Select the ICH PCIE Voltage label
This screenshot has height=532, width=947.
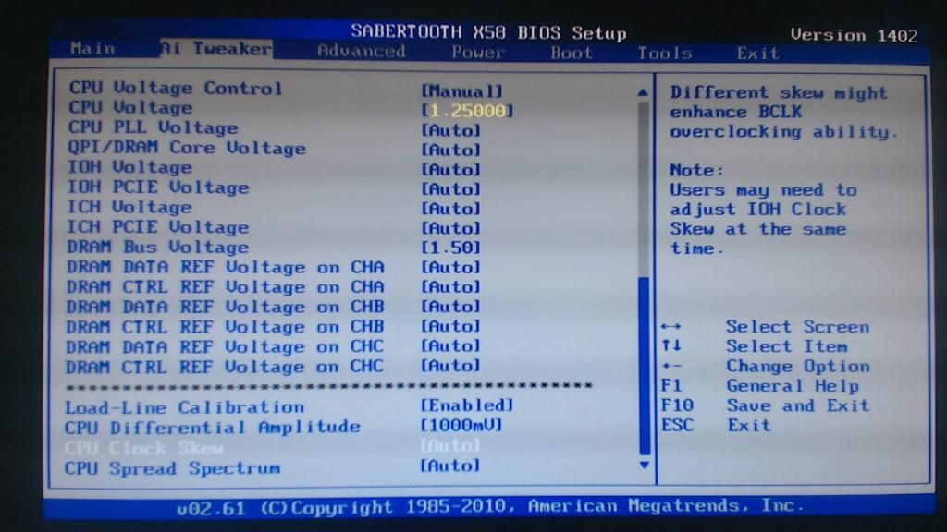157,227
